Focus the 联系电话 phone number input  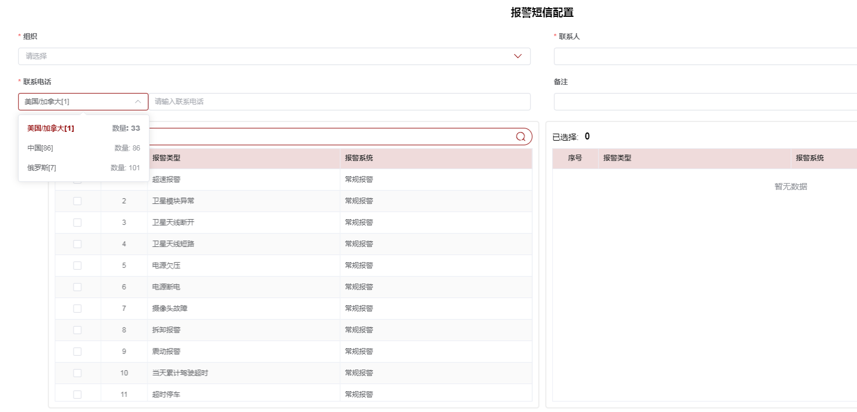click(340, 102)
